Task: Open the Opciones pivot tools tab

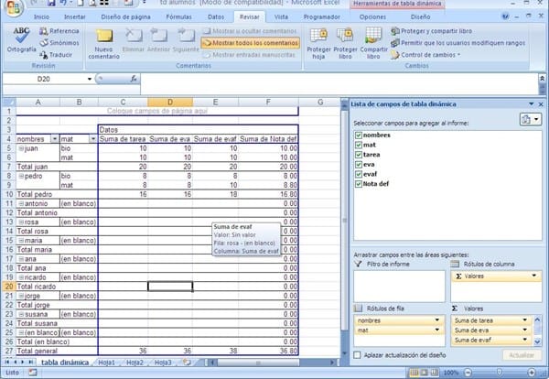Action: click(372, 16)
